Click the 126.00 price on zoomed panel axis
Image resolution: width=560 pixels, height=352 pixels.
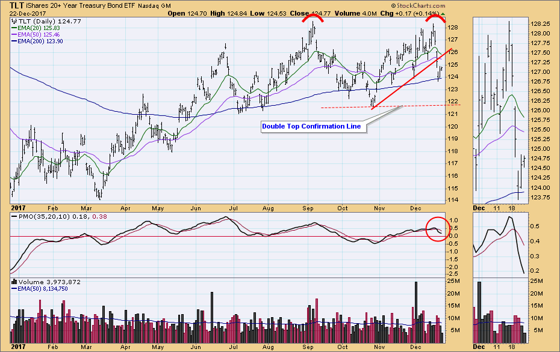[540, 111]
